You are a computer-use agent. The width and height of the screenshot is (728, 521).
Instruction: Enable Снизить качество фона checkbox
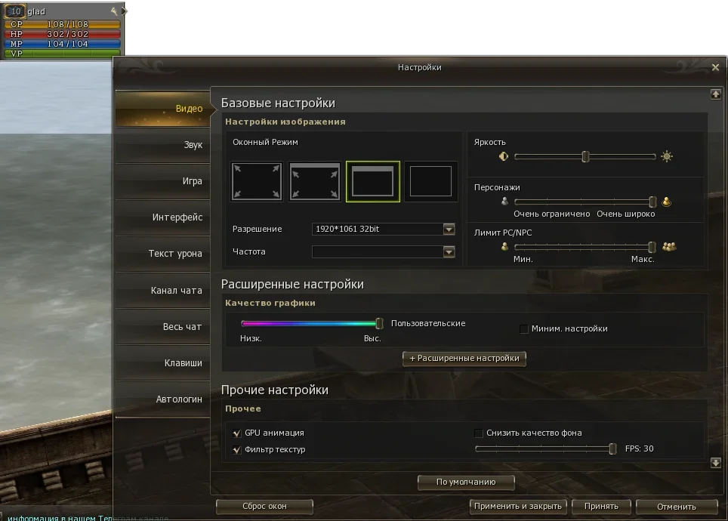click(479, 433)
